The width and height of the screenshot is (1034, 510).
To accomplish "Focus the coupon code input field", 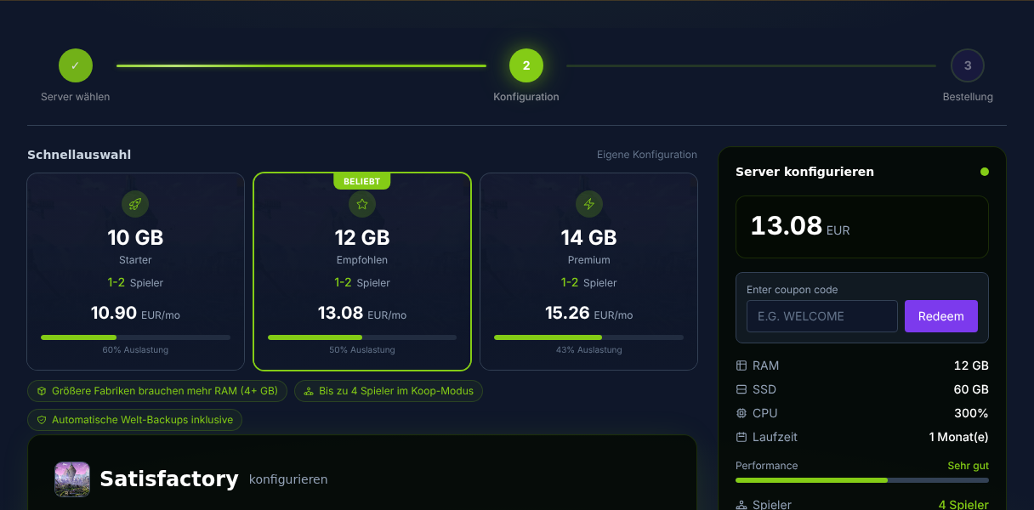I will pyautogui.click(x=822, y=316).
